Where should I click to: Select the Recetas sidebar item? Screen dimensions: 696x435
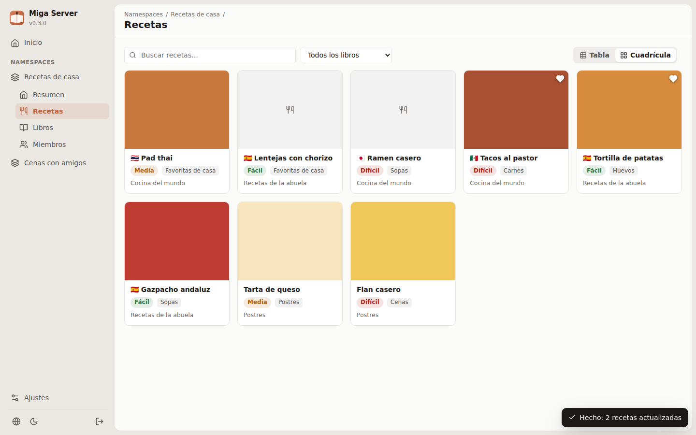coord(62,111)
